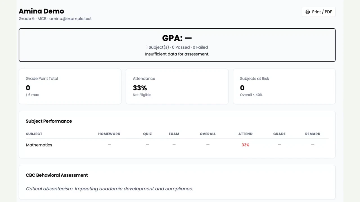Click the Subjects at Risk label
The width and height of the screenshot is (360, 202).
click(x=255, y=79)
